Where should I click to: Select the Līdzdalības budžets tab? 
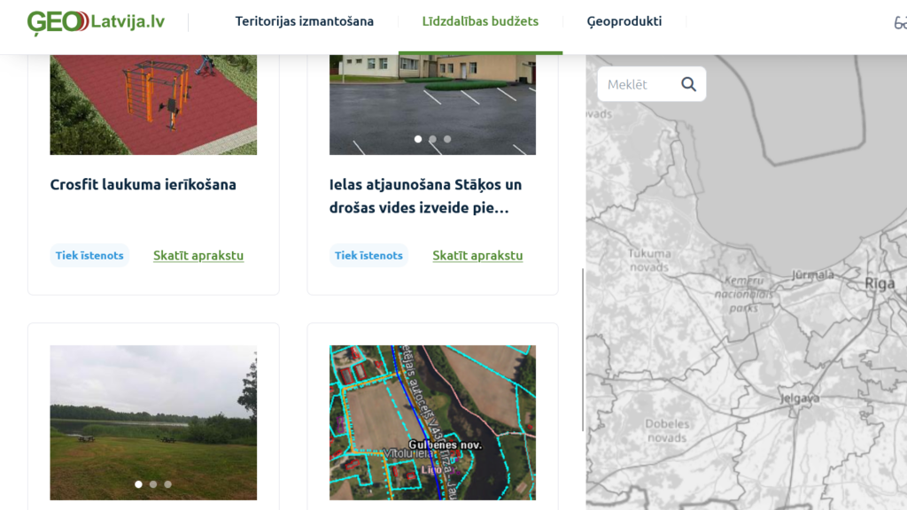(x=480, y=20)
